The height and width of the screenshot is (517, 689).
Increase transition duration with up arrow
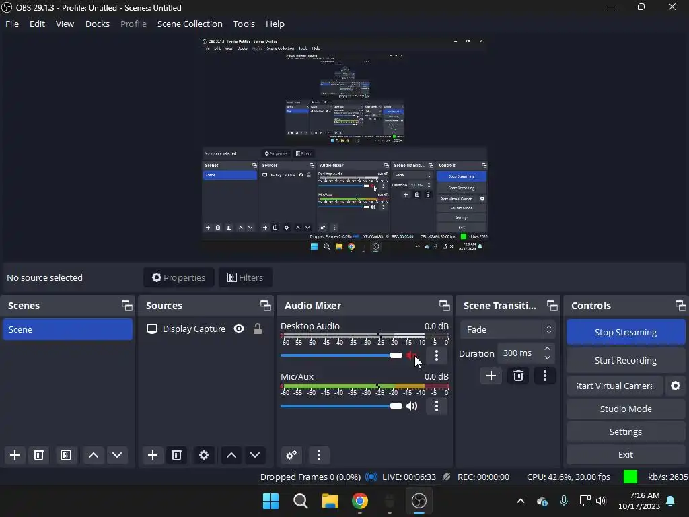coord(547,349)
